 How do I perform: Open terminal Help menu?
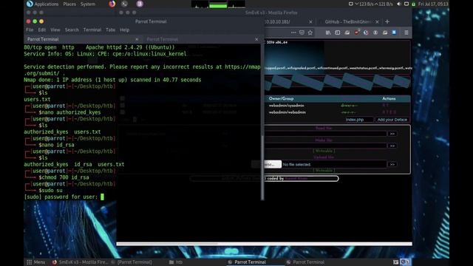125,30
